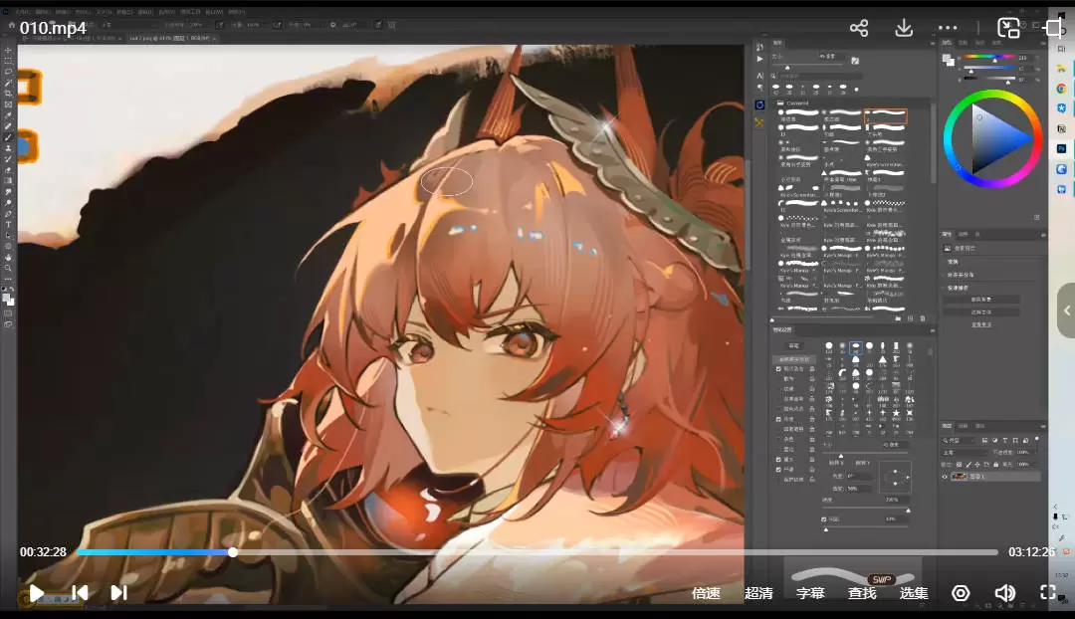Select the Move tool in the Photoshop toolbar
Screen dimensions: 1075x619
coord(8,50)
